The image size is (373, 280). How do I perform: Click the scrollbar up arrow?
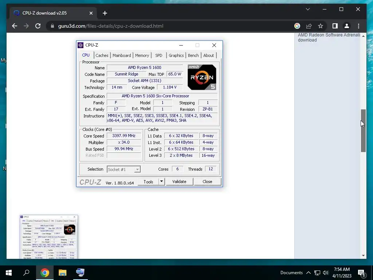point(363,36)
